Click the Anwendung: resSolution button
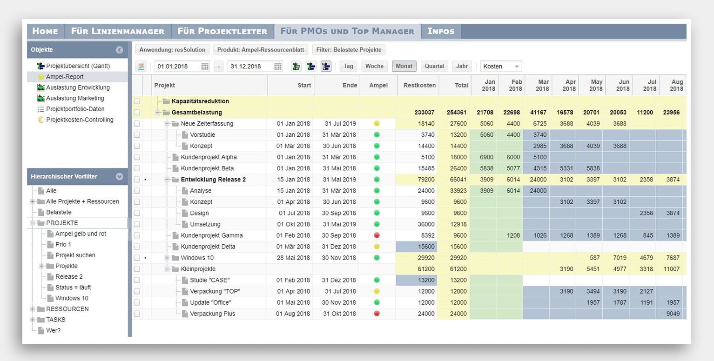The height and width of the screenshot is (361, 714). [172, 50]
